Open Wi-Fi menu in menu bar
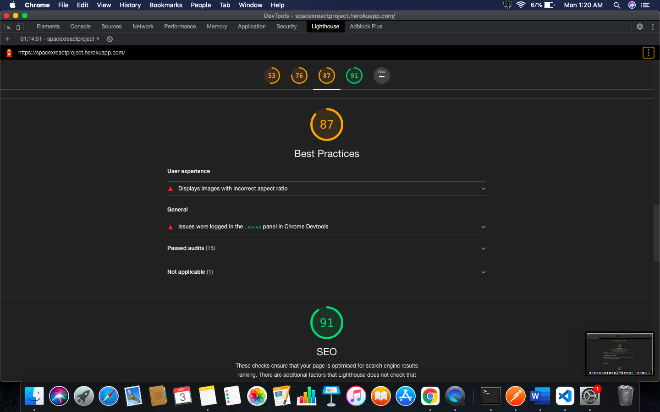 click(521, 5)
